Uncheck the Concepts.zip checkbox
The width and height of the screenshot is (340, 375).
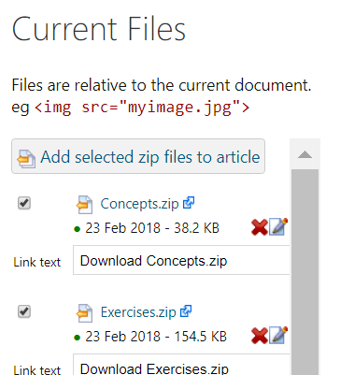point(24,203)
